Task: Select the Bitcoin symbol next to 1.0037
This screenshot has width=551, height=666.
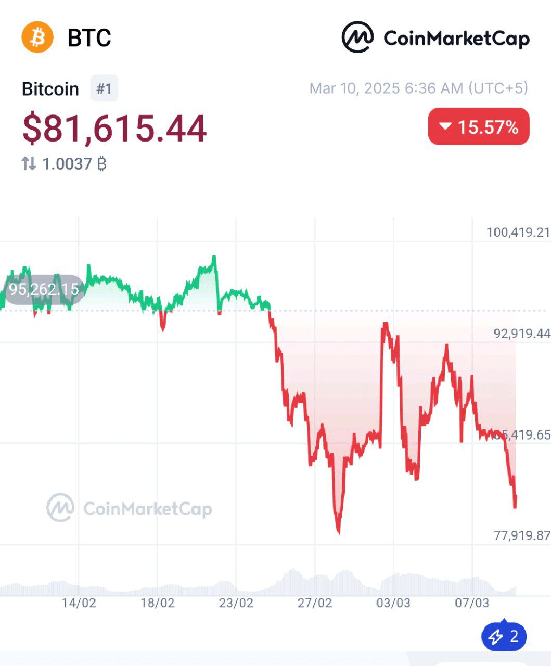Action: click(102, 163)
